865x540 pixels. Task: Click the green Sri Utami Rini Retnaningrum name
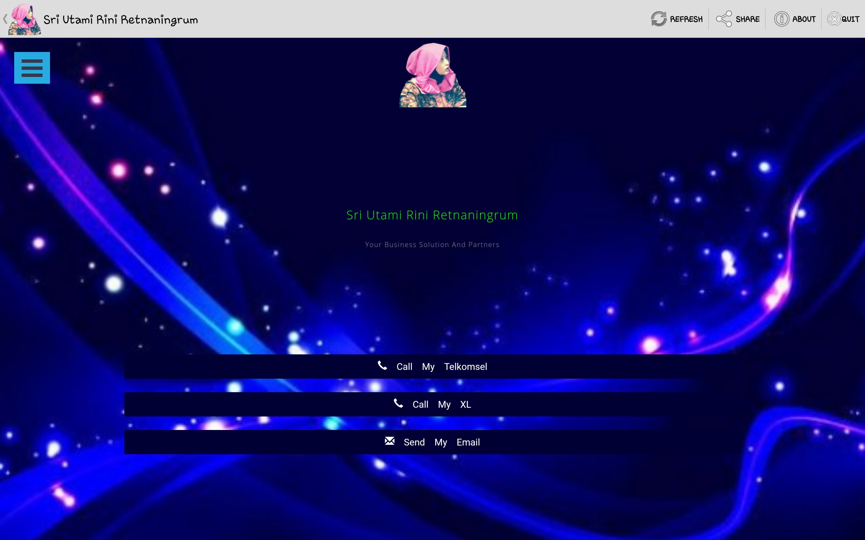432,215
